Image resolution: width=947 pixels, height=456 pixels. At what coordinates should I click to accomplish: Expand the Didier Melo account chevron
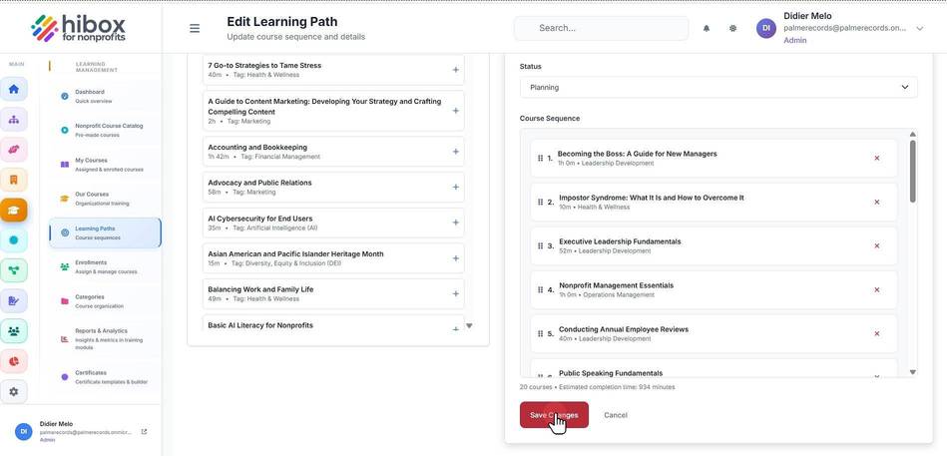click(919, 28)
